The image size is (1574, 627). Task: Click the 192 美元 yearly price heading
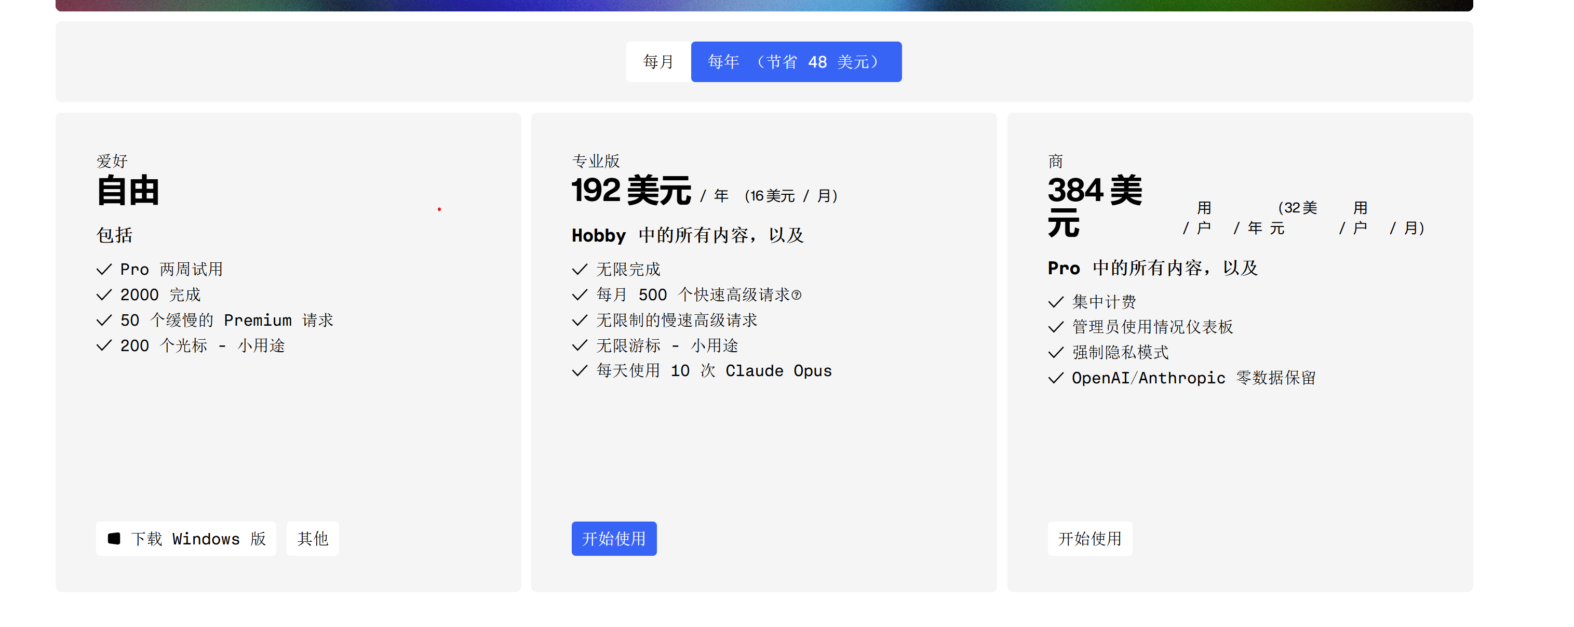[x=630, y=191]
